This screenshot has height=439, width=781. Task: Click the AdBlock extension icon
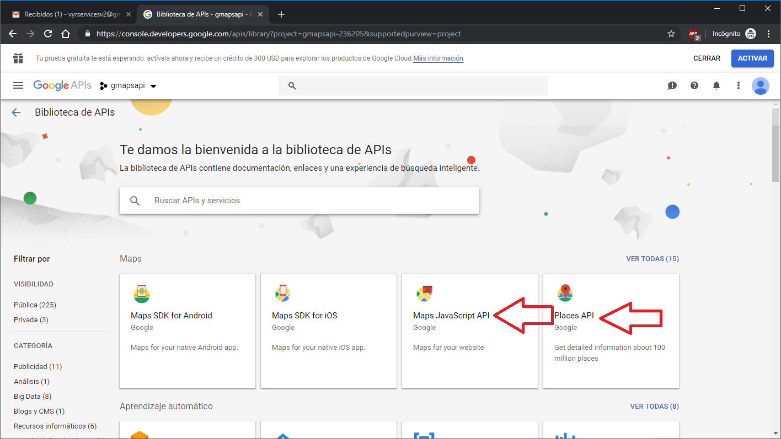[694, 34]
